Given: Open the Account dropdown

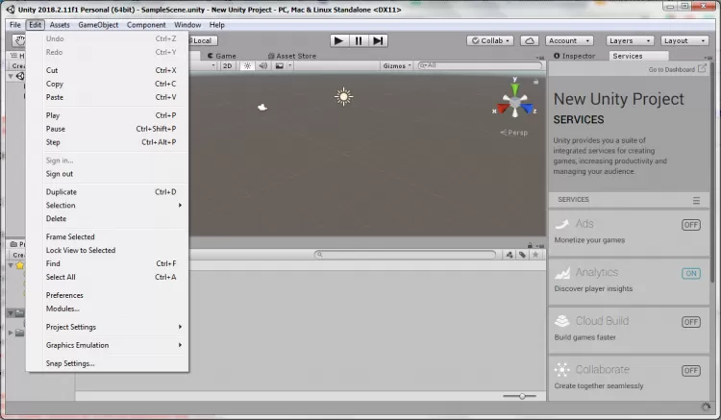Looking at the screenshot, I should click(x=569, y=41).
